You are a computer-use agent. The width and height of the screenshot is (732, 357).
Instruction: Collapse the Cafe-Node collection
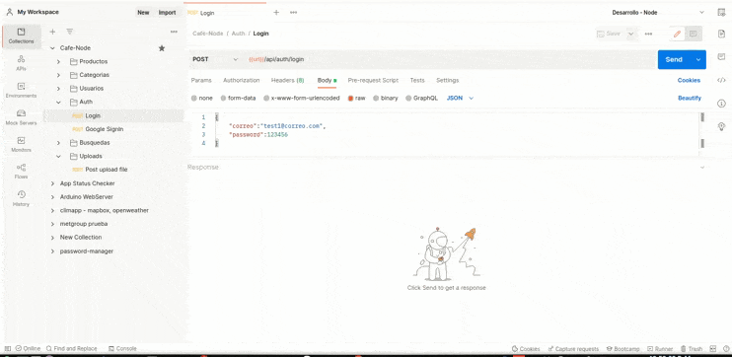pos(52,48)
